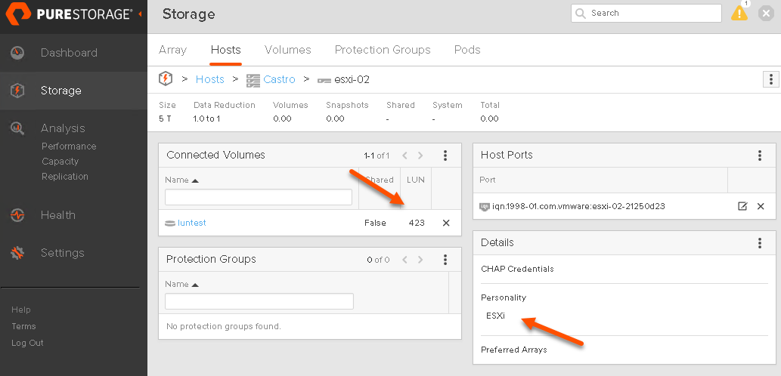781x376 pixels.
Task: Open the Dashboard gauge icon
Action: click(x=17, y=53)
